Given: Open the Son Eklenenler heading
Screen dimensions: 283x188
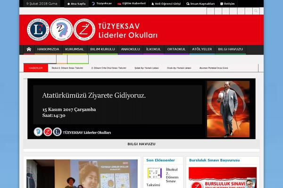Looking at the screenshot, I should [x=160, y=160].
